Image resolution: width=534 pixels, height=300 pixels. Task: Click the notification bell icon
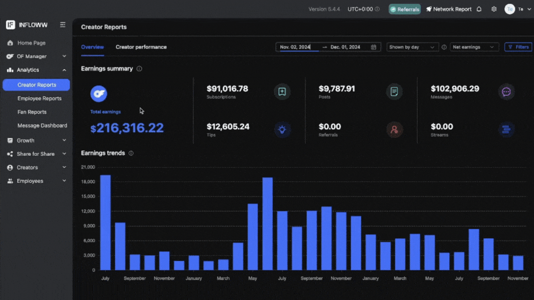[x=479, y=9]
